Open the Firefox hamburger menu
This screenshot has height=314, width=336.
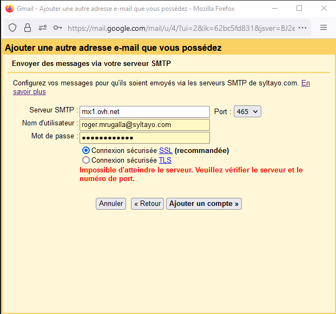click(x=324, y=28)
